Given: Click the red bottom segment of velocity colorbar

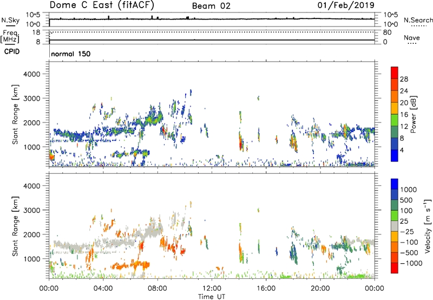Looking at the screenshot, I should coord(395,268).
